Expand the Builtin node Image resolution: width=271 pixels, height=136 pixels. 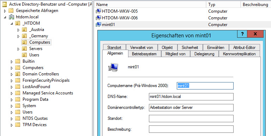coord(12,62)
